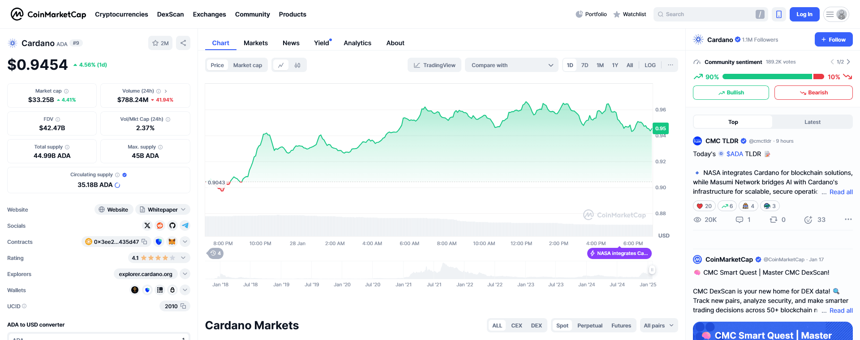860x340 pixels.
Task: Go to next sentiment page arrow
Action: pyautogui.click(x=848, y=62)
